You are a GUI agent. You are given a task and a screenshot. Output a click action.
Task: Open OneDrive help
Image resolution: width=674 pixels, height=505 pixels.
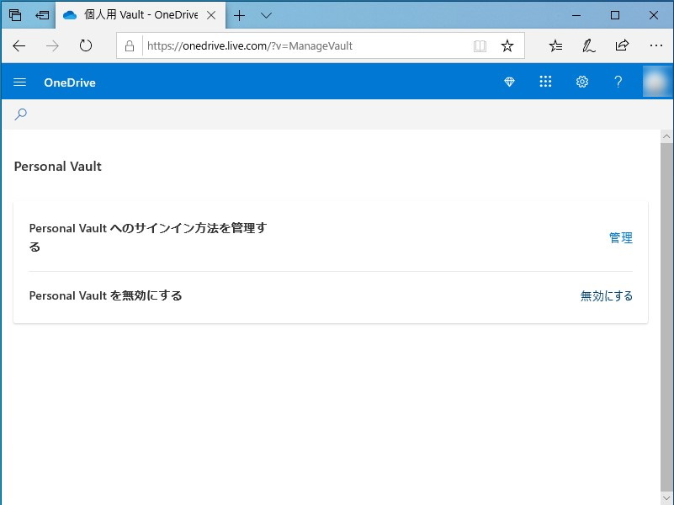click(618, 82)
